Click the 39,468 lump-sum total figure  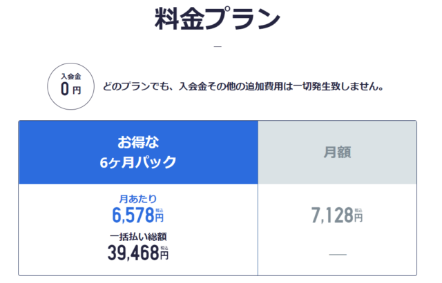coord(133,253)
